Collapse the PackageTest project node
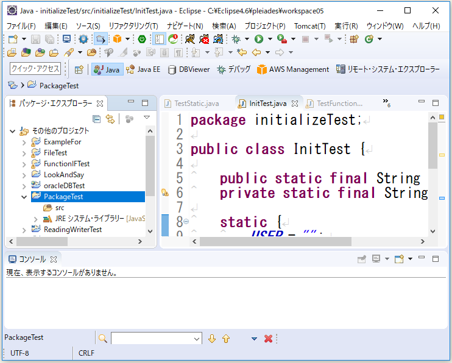This screenshot has height=363, width=452. (24, 197)
